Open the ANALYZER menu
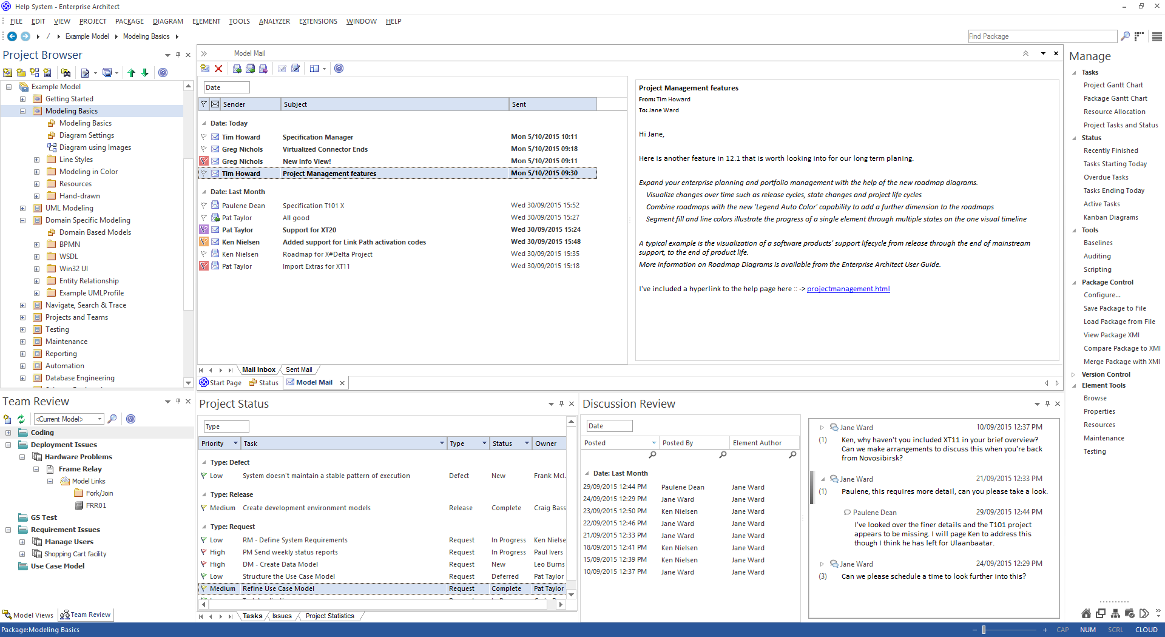This screenshot has width=1165, height=637. click(x=274, y=21)
